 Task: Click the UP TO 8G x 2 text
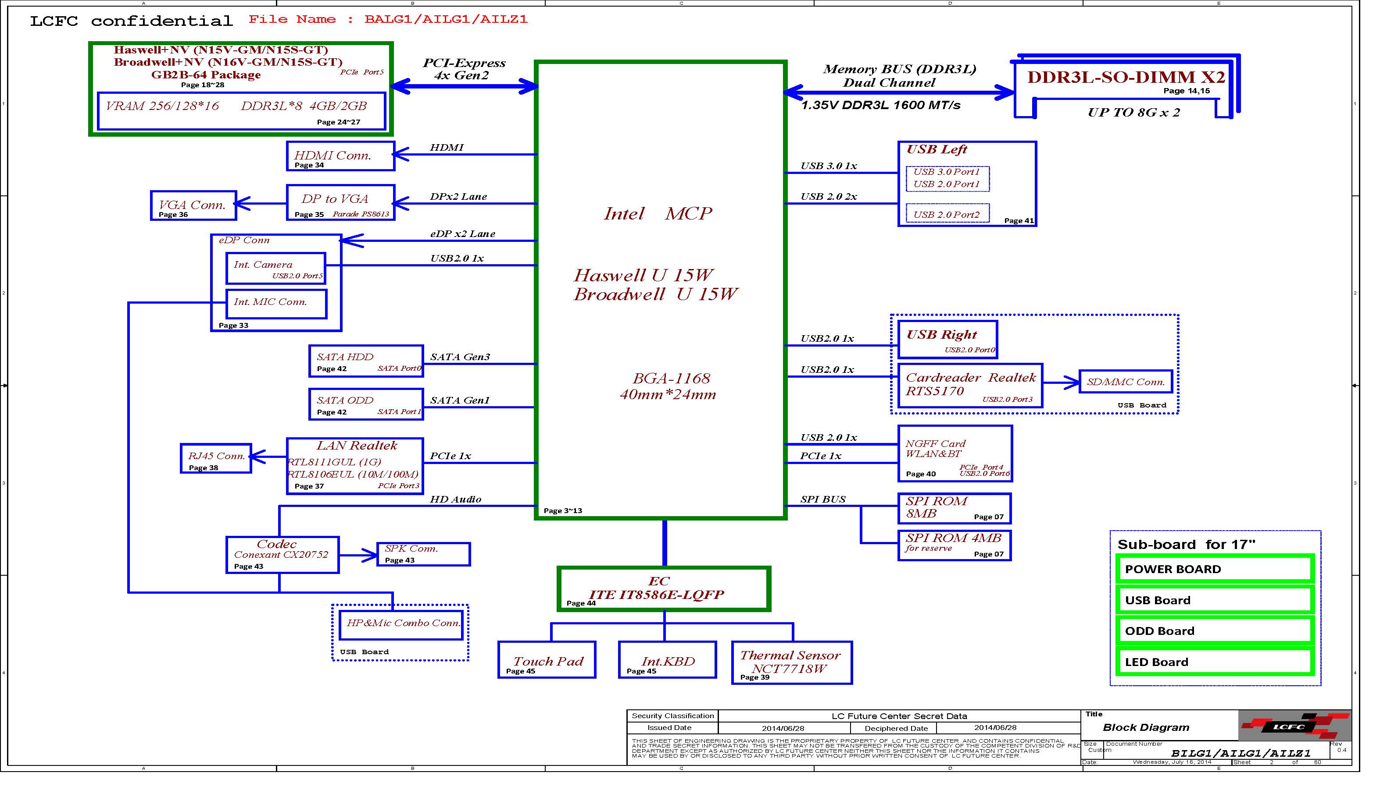[1133, 113]
